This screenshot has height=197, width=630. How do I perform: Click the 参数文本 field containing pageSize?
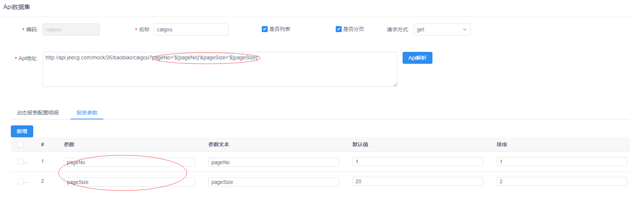(x=274, y=182)
